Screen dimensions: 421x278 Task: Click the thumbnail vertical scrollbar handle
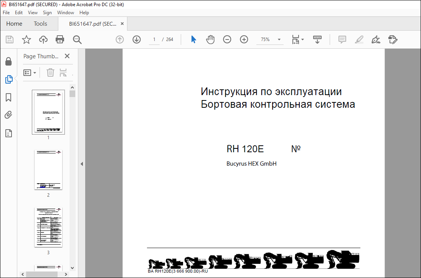pyautogui.click(x=72, y=94)
